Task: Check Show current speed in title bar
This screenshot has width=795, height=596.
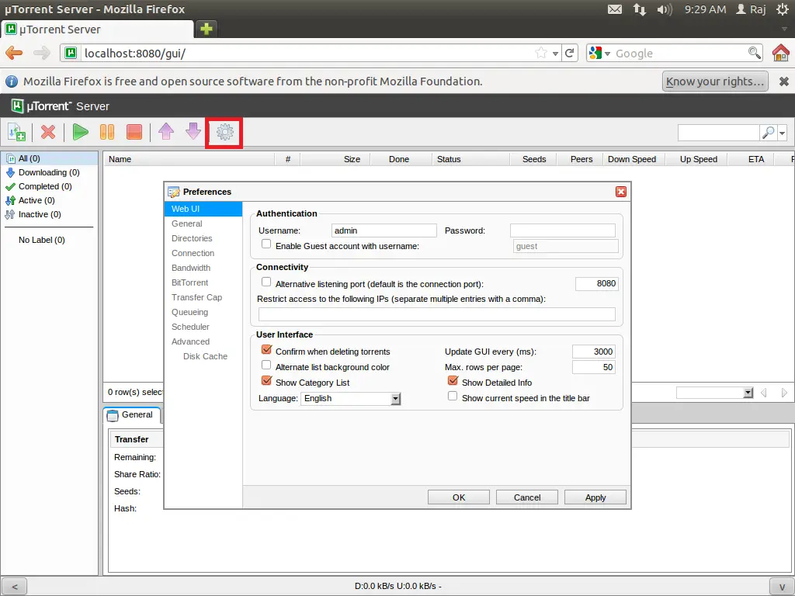Action: pyautogui.click(x=453, y=397)
